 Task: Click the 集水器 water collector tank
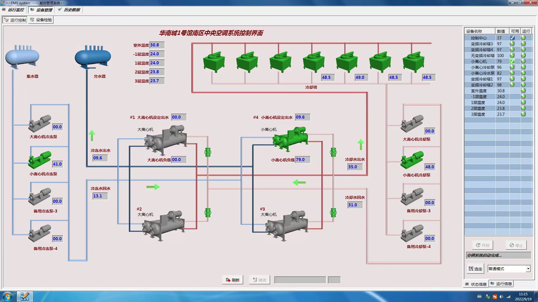(x=22, y=57)
